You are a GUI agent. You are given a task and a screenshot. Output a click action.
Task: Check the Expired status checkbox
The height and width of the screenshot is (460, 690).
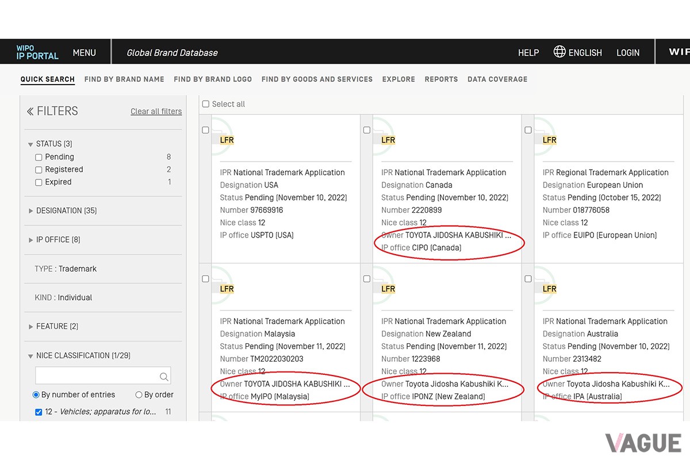[x=39, y=182]
